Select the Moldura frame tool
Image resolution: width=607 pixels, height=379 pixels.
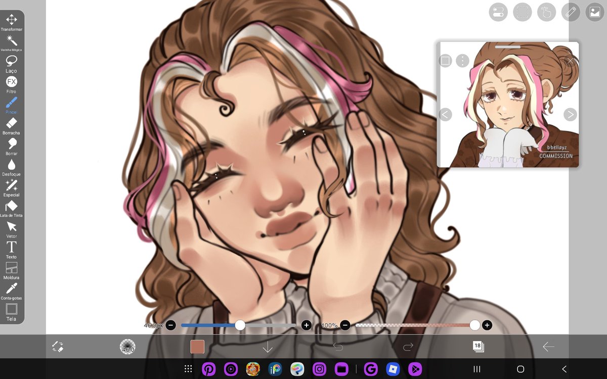coord(11,270)
